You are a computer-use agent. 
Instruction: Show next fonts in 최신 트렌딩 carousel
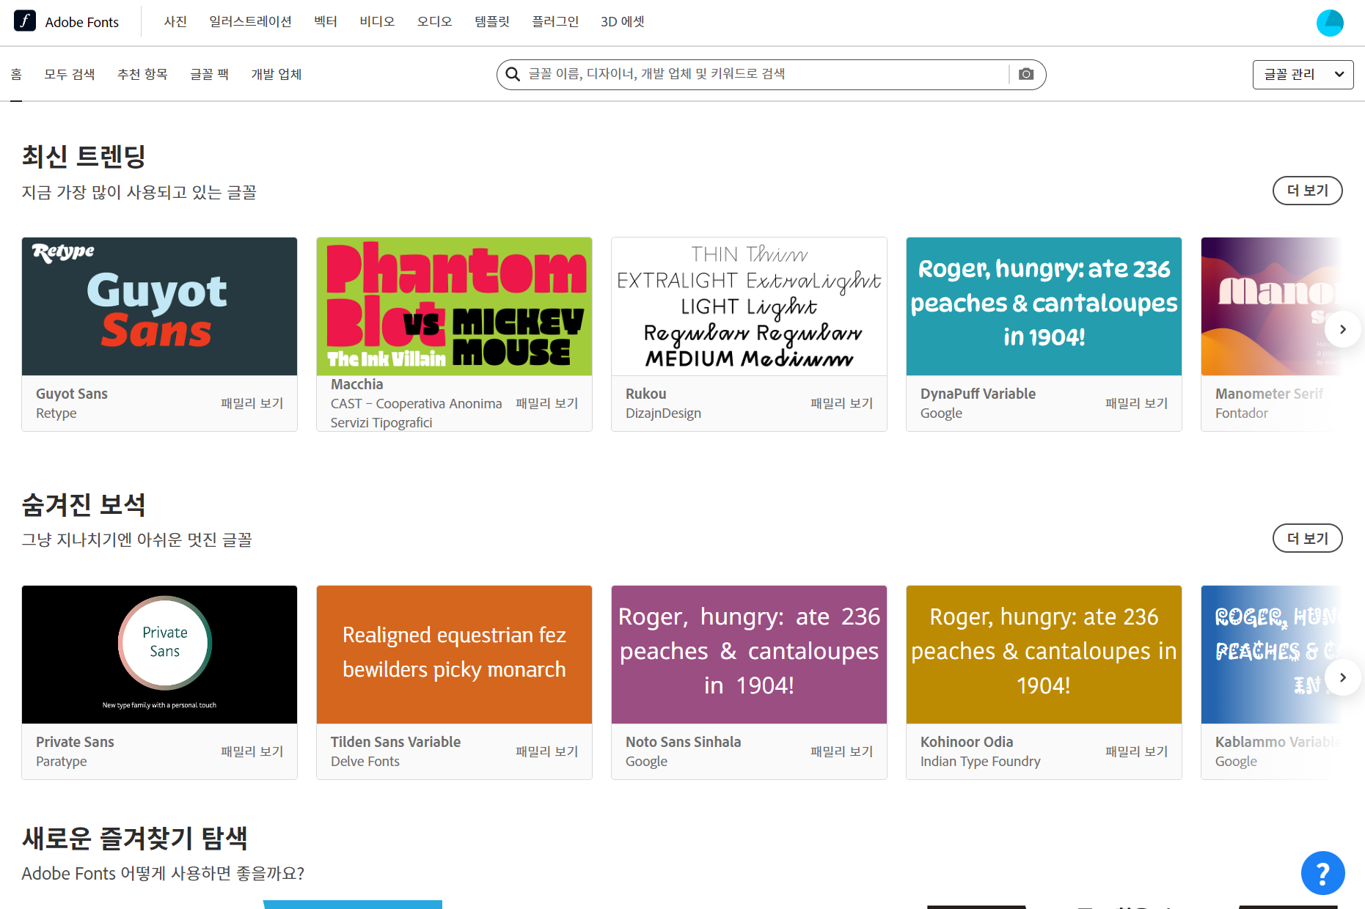[x=1343, y=329]
